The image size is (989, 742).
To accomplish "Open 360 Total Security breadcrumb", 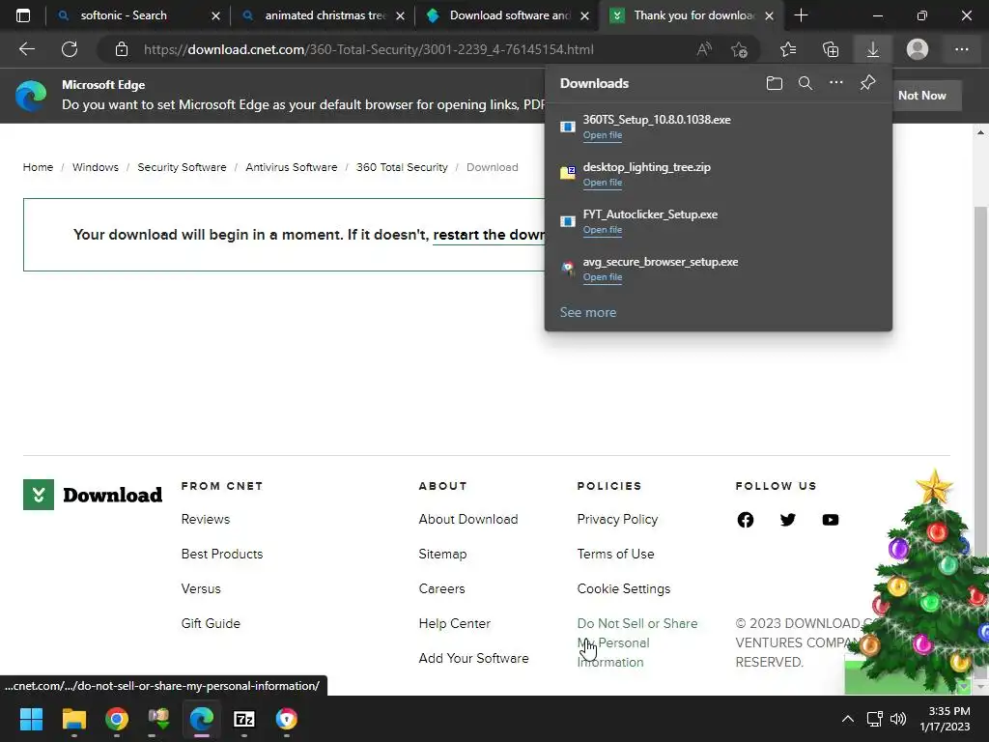I will 402,167.
